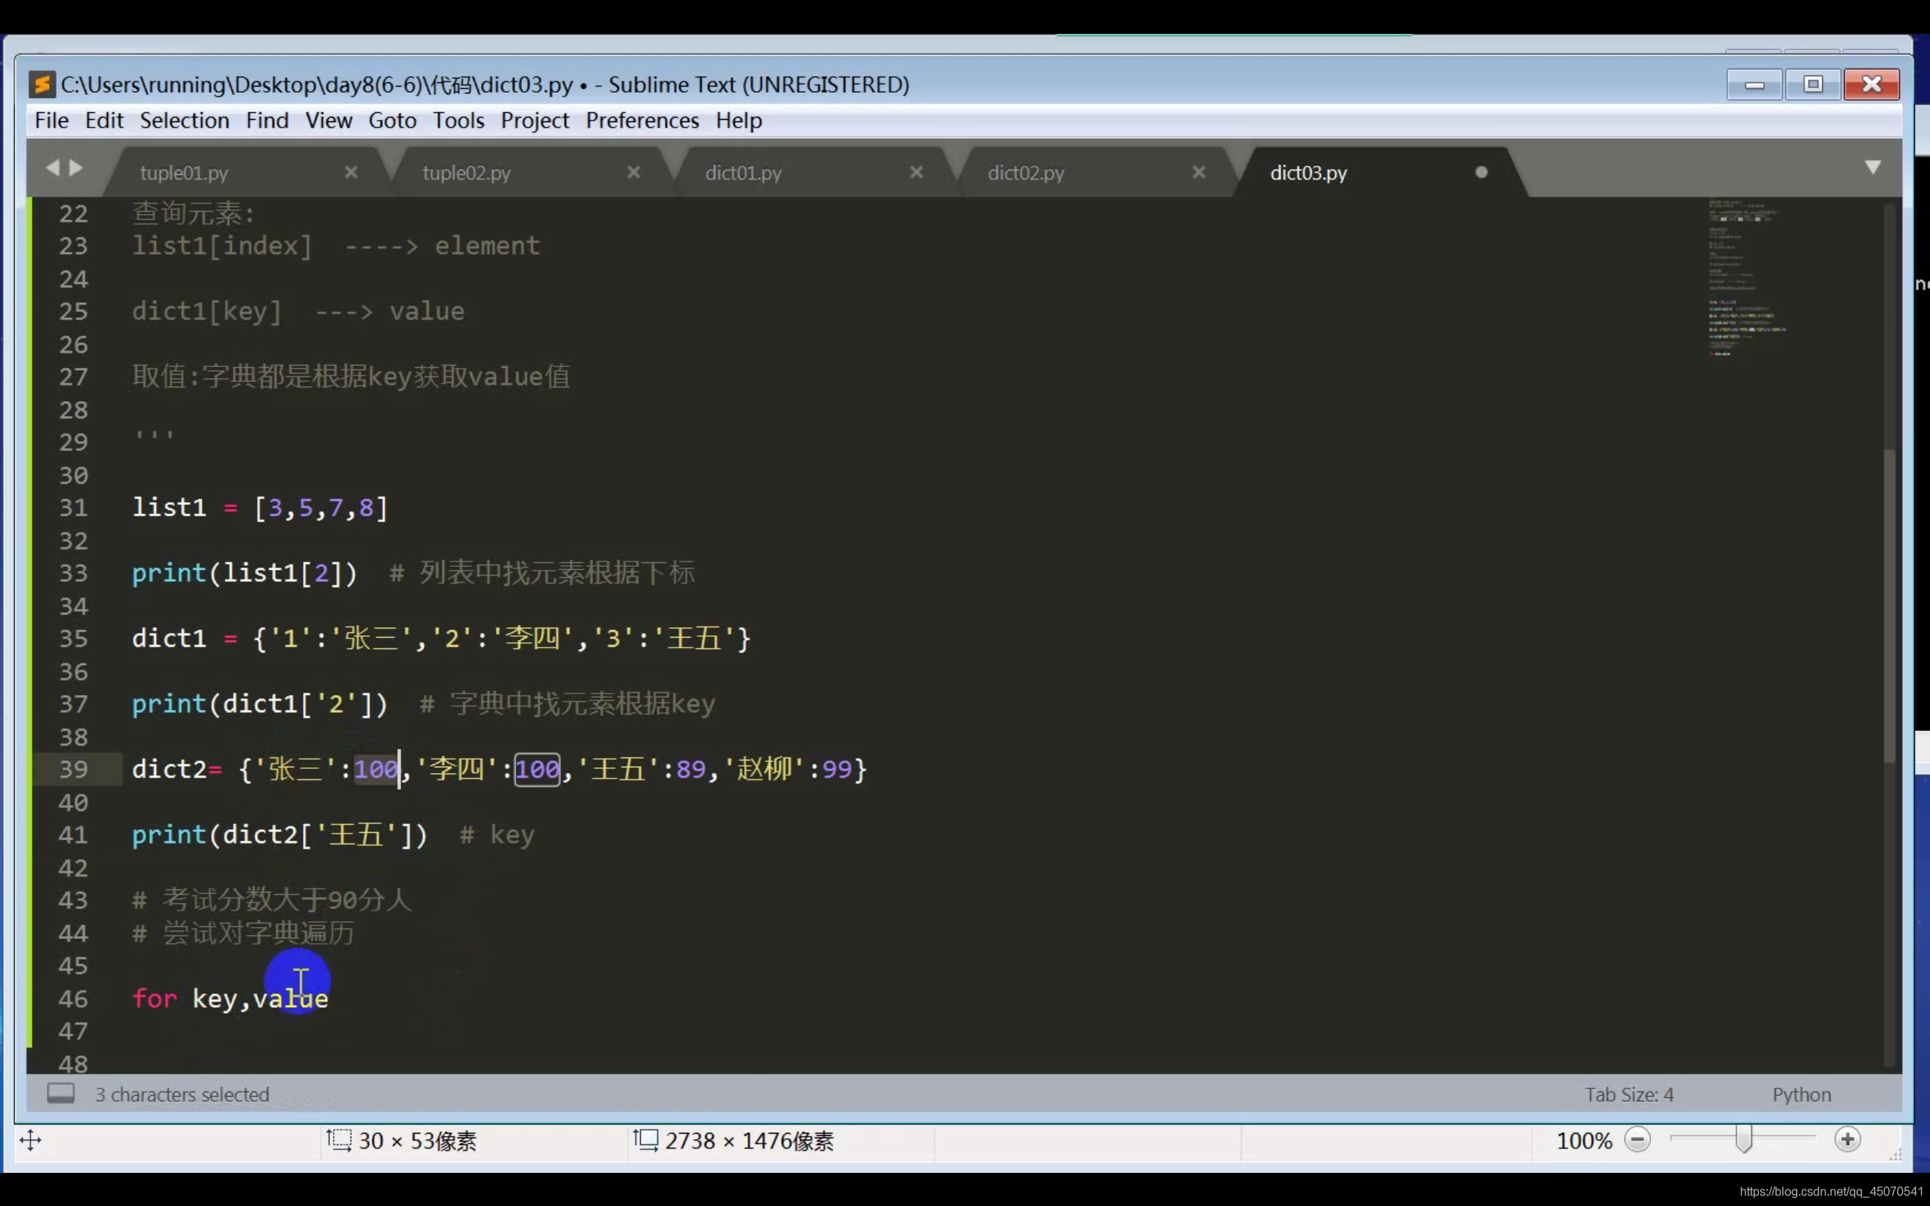Image resolution: width=1930 pixels, height=1206 pixels.
Task: Close the tuple01.py tab
Action: tap(351, 173)
